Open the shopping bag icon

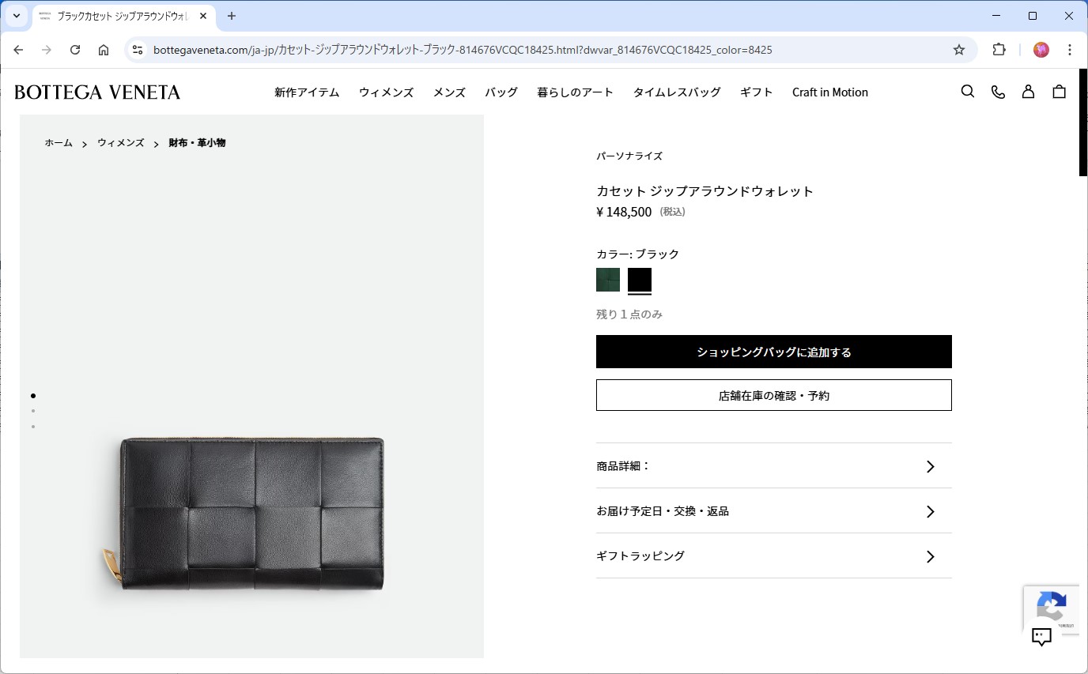point(1059,92)
